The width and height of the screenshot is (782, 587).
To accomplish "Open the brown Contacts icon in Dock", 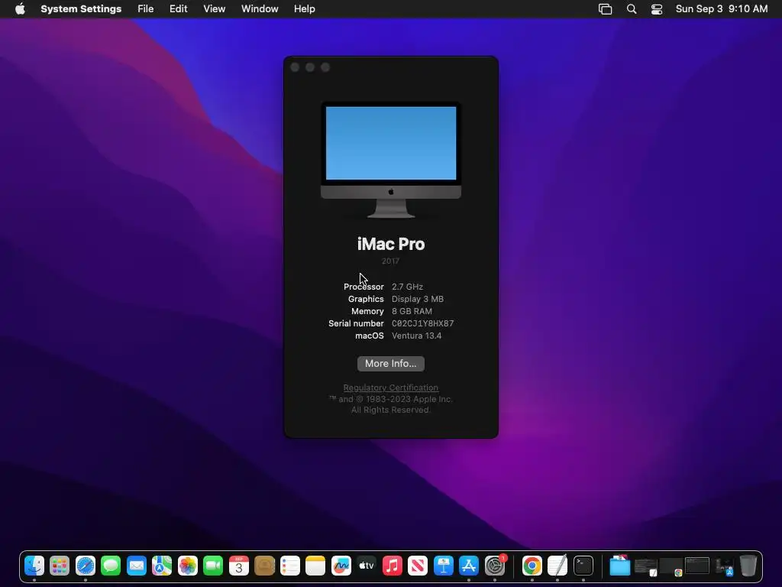I will coord(264,566).
